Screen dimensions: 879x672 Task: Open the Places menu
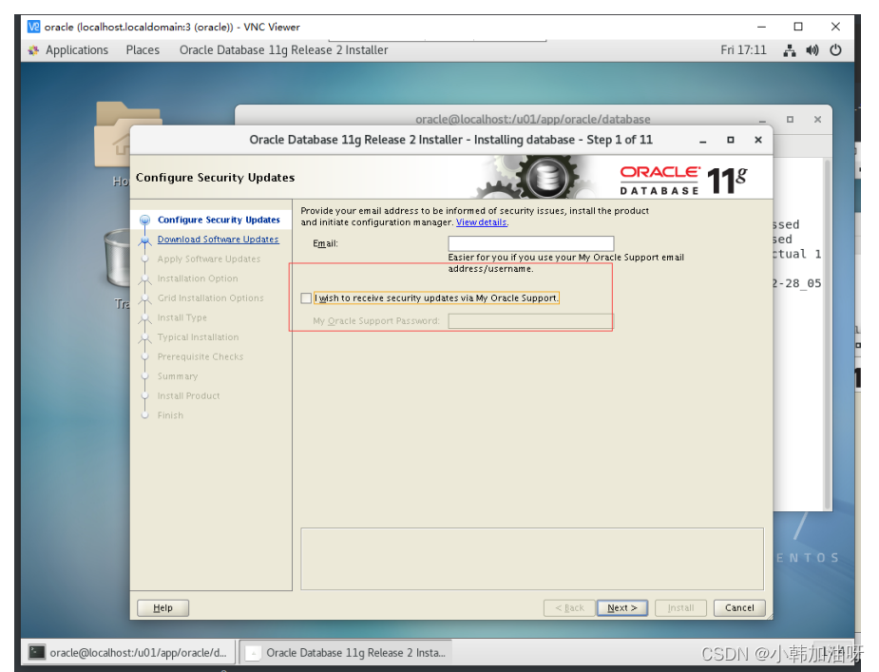[x=143, y=50]
